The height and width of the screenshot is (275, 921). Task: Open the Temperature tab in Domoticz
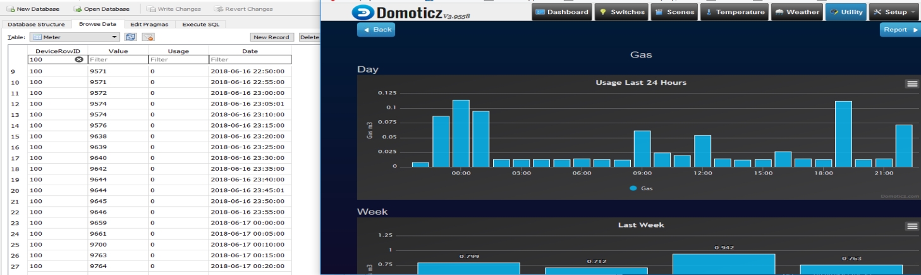(x=735, y=12)
